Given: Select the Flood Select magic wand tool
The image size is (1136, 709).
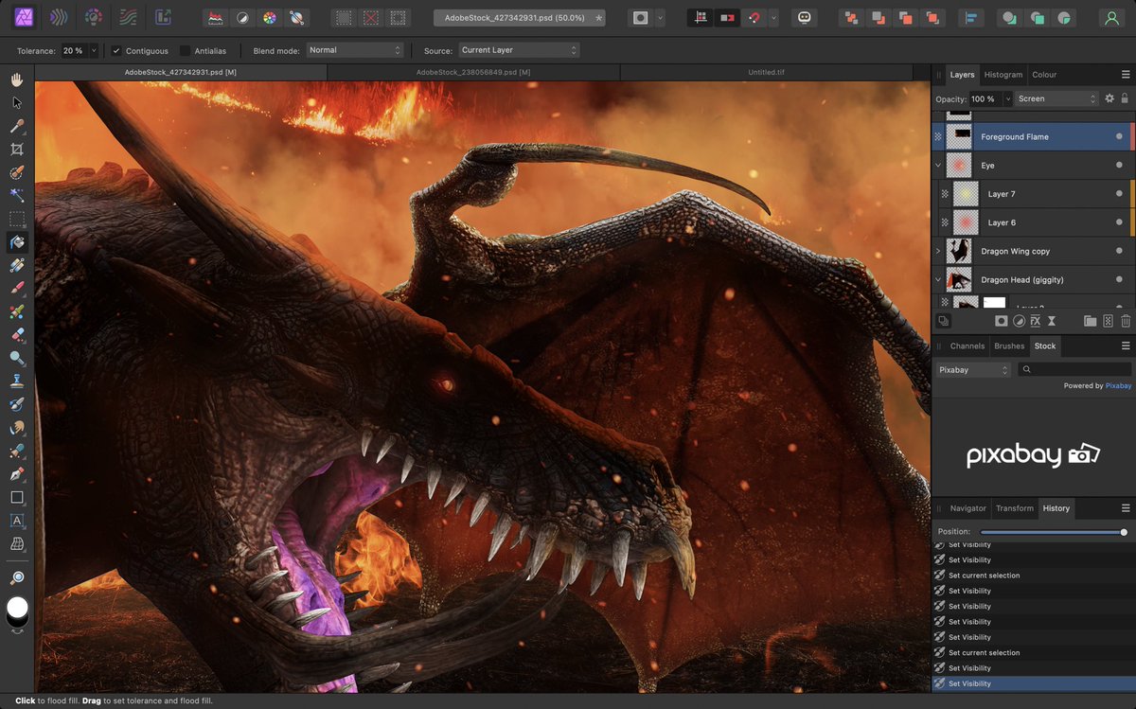Looking at the screenshot, I should (16, 195).
